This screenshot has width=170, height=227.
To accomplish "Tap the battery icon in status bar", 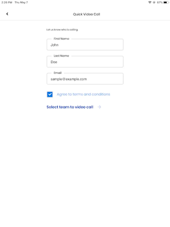I will (x=166, y=2).
